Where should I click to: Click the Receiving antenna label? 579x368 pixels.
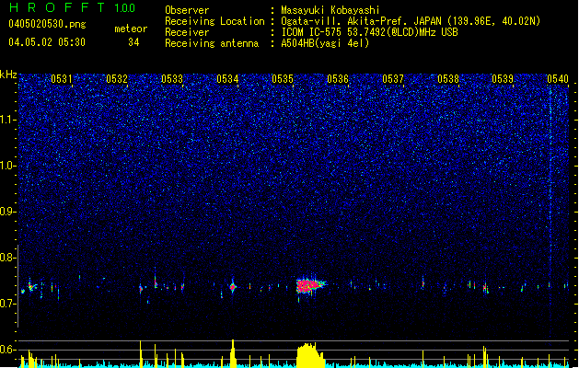(212, 43)
